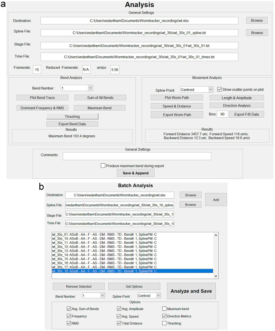Click Length & Amplitude button

coord(237,98)
